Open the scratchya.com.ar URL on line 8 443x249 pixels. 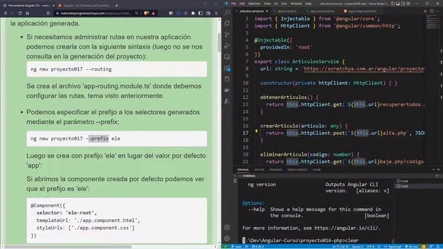click(364, 68)
